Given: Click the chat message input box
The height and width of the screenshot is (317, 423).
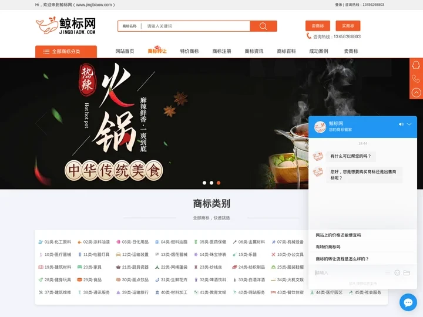Looking at the screenshot, I should pos(348,273).
